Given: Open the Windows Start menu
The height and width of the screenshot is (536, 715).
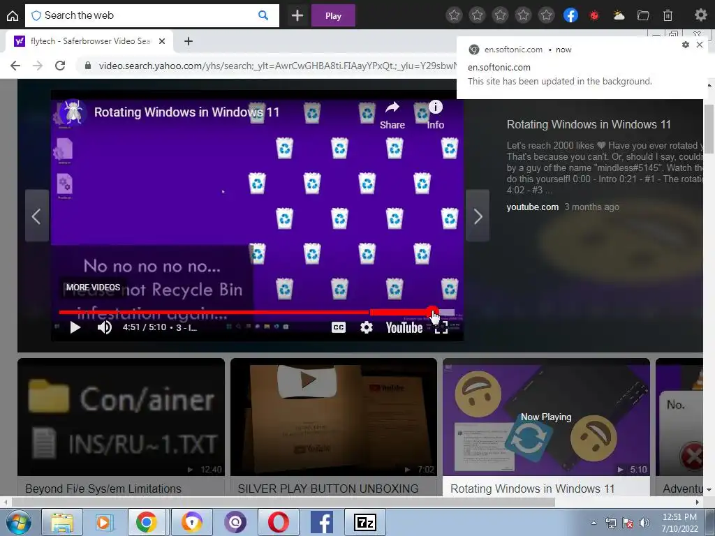Looking at the screenshot, I should (18, 522).
